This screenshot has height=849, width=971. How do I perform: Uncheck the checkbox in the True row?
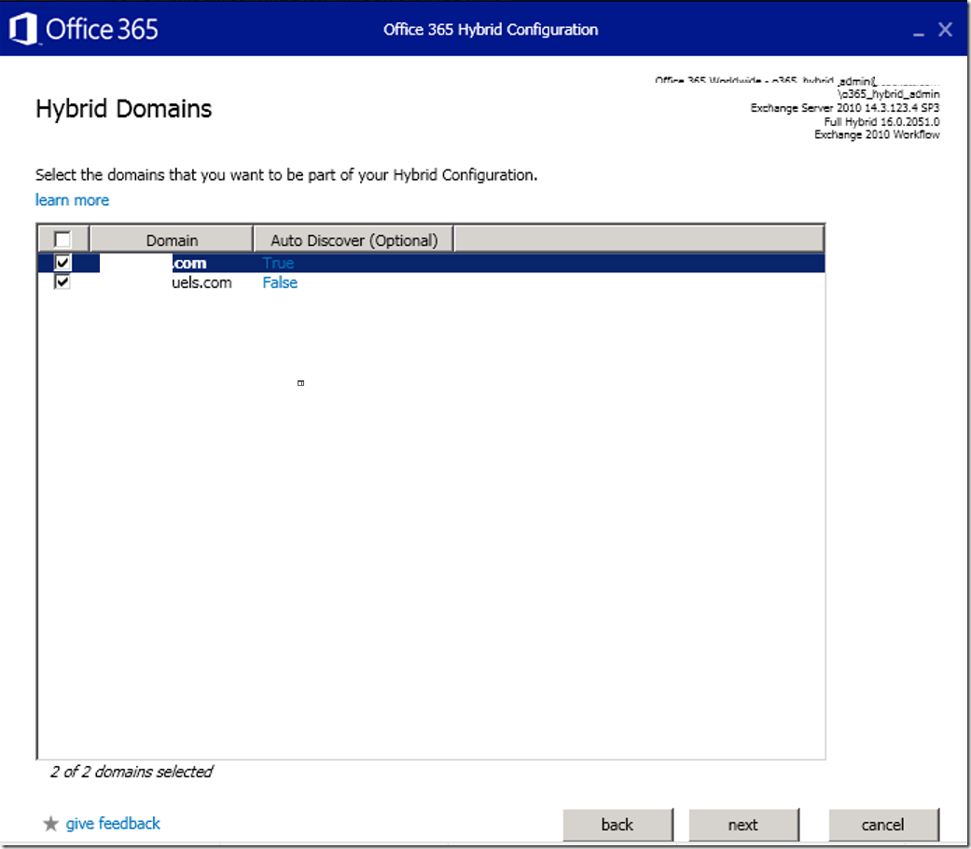coord(62,263)
